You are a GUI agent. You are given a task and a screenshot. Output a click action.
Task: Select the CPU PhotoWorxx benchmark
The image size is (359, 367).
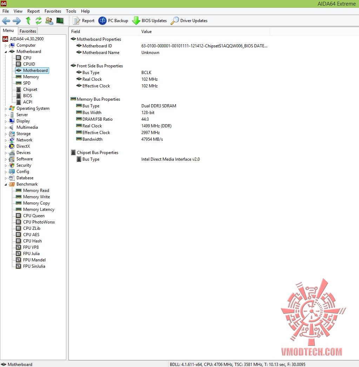click(x=39, y=222)
